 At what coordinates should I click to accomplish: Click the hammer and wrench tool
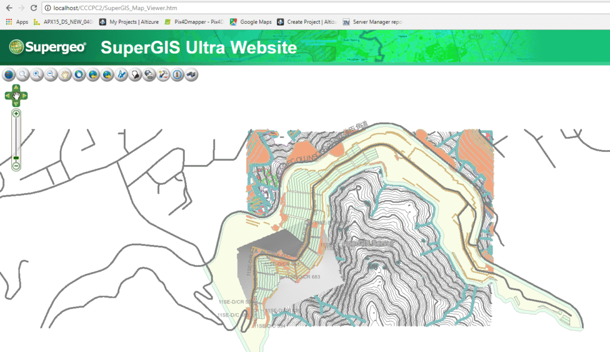click(x=163, y=74)
